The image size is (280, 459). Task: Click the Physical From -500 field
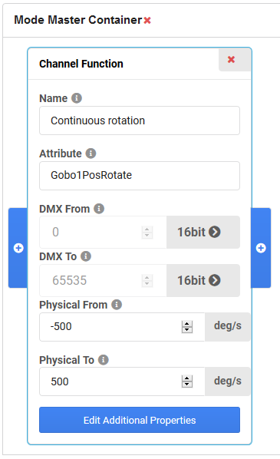[x=122, y=327]
